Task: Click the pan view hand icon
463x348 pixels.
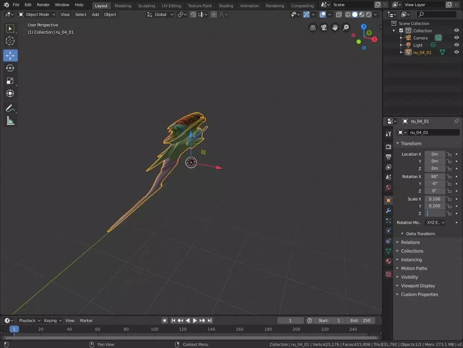Action: tap(335, 27)
